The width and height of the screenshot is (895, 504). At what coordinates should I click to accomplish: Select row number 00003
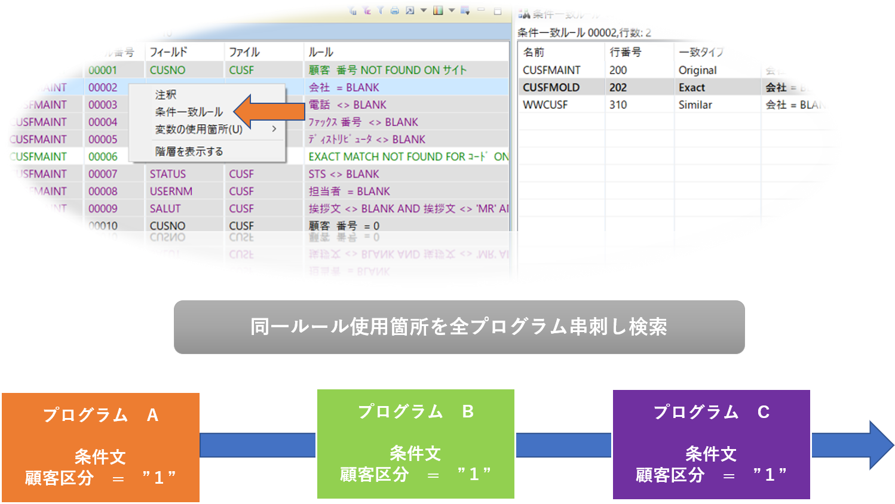pos(103,105)
